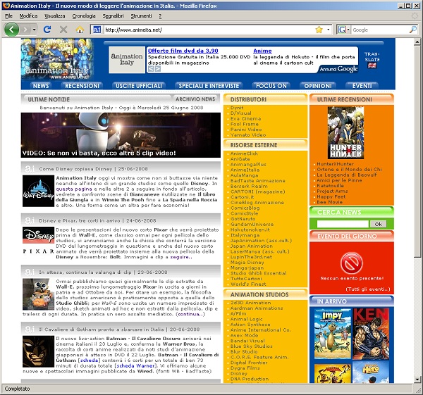The height and width of the screenshot is (395, 423).
Task: Select the USCITE UFFICIALI navigation tab
Action: click(x=139, y=86)
